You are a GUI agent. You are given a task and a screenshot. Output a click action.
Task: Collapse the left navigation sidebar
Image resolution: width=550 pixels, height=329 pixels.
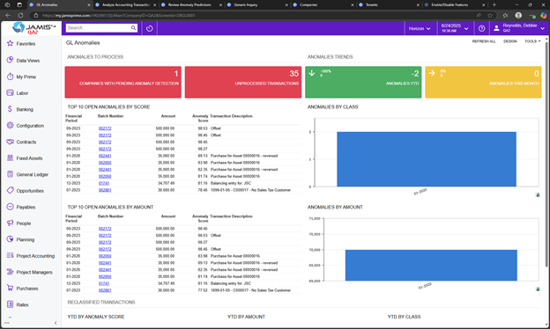point(56,323)
